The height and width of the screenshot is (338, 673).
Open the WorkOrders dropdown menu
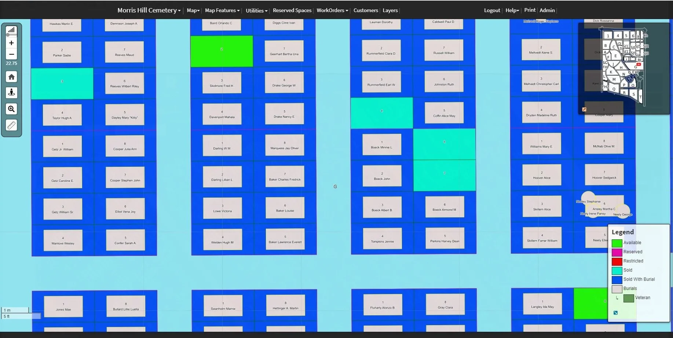(x=332, y=10)
